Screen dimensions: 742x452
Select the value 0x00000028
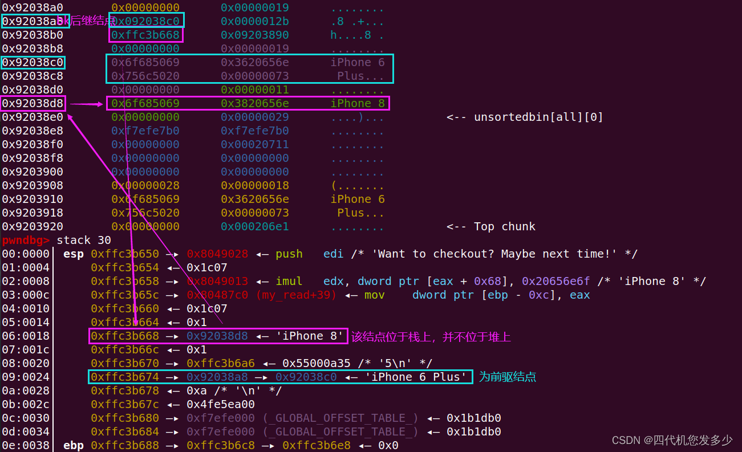145,185
